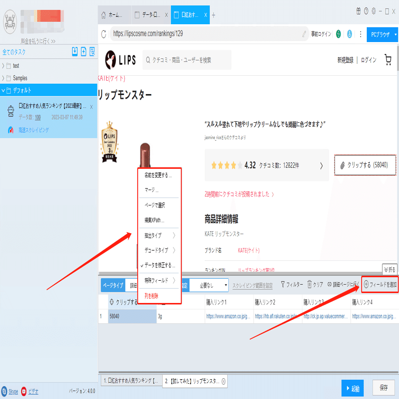This screenshot has width=399, height=399.
Task: Click フィールドを追加 button
Action: (380, 284)
